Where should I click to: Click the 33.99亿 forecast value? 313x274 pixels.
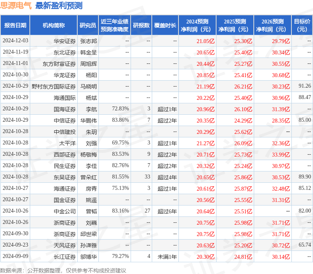coord(281,155)
